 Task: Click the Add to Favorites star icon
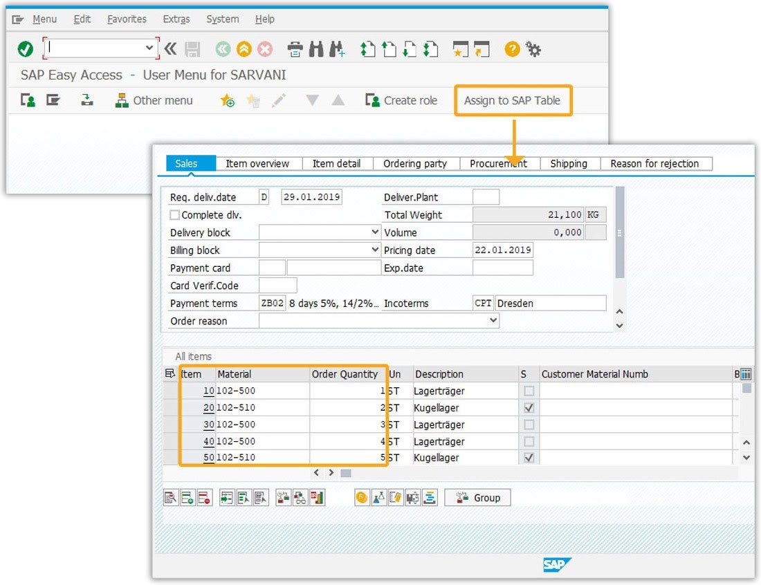point(227,100)
